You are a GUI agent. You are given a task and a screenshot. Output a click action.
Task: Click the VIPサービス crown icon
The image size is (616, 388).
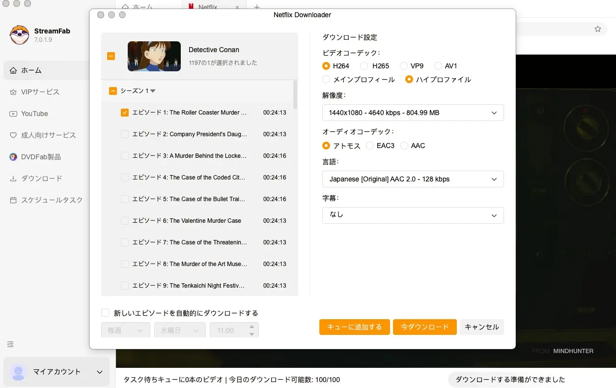(x=13, y=92)
